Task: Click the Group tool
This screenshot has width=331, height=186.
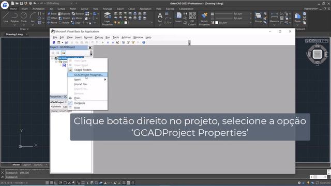Action: [x=258, y=17]
